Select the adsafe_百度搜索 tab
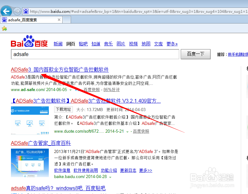This screenshot has height=194, width=248. [x=31, y=20]
